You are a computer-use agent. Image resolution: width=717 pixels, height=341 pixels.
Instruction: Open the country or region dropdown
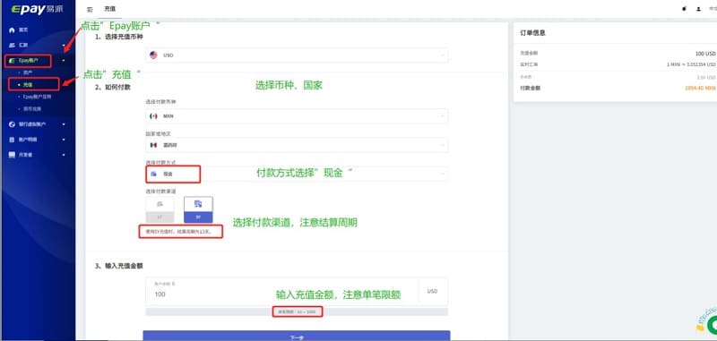pyautogui.click(x=297, y=145)
